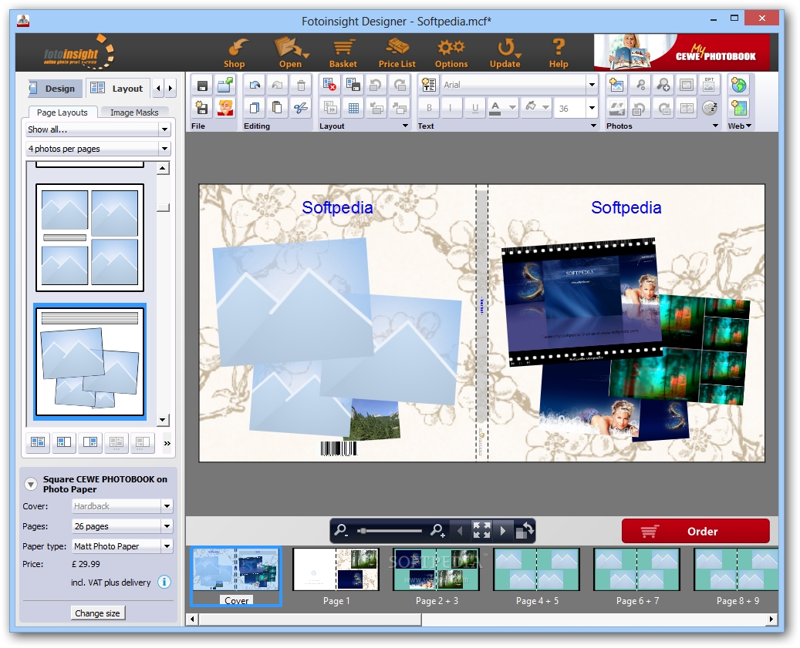Add a web globe element

point(739,85)
